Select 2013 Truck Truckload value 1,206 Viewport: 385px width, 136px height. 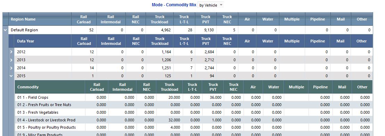[159, 60]
